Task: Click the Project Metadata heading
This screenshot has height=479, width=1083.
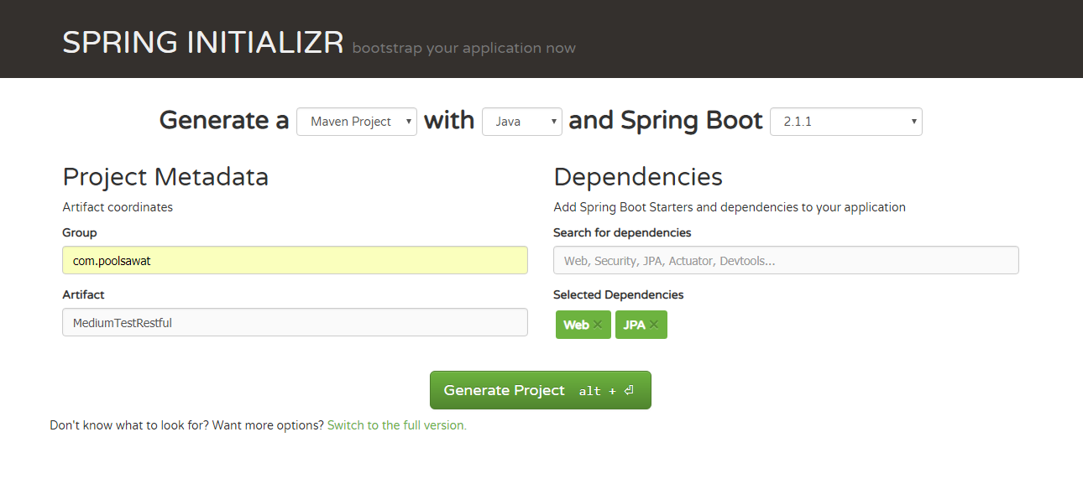Action: click(x=165, y=177)
